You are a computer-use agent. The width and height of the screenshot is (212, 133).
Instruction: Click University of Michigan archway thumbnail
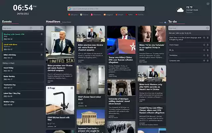click(121, 88)
